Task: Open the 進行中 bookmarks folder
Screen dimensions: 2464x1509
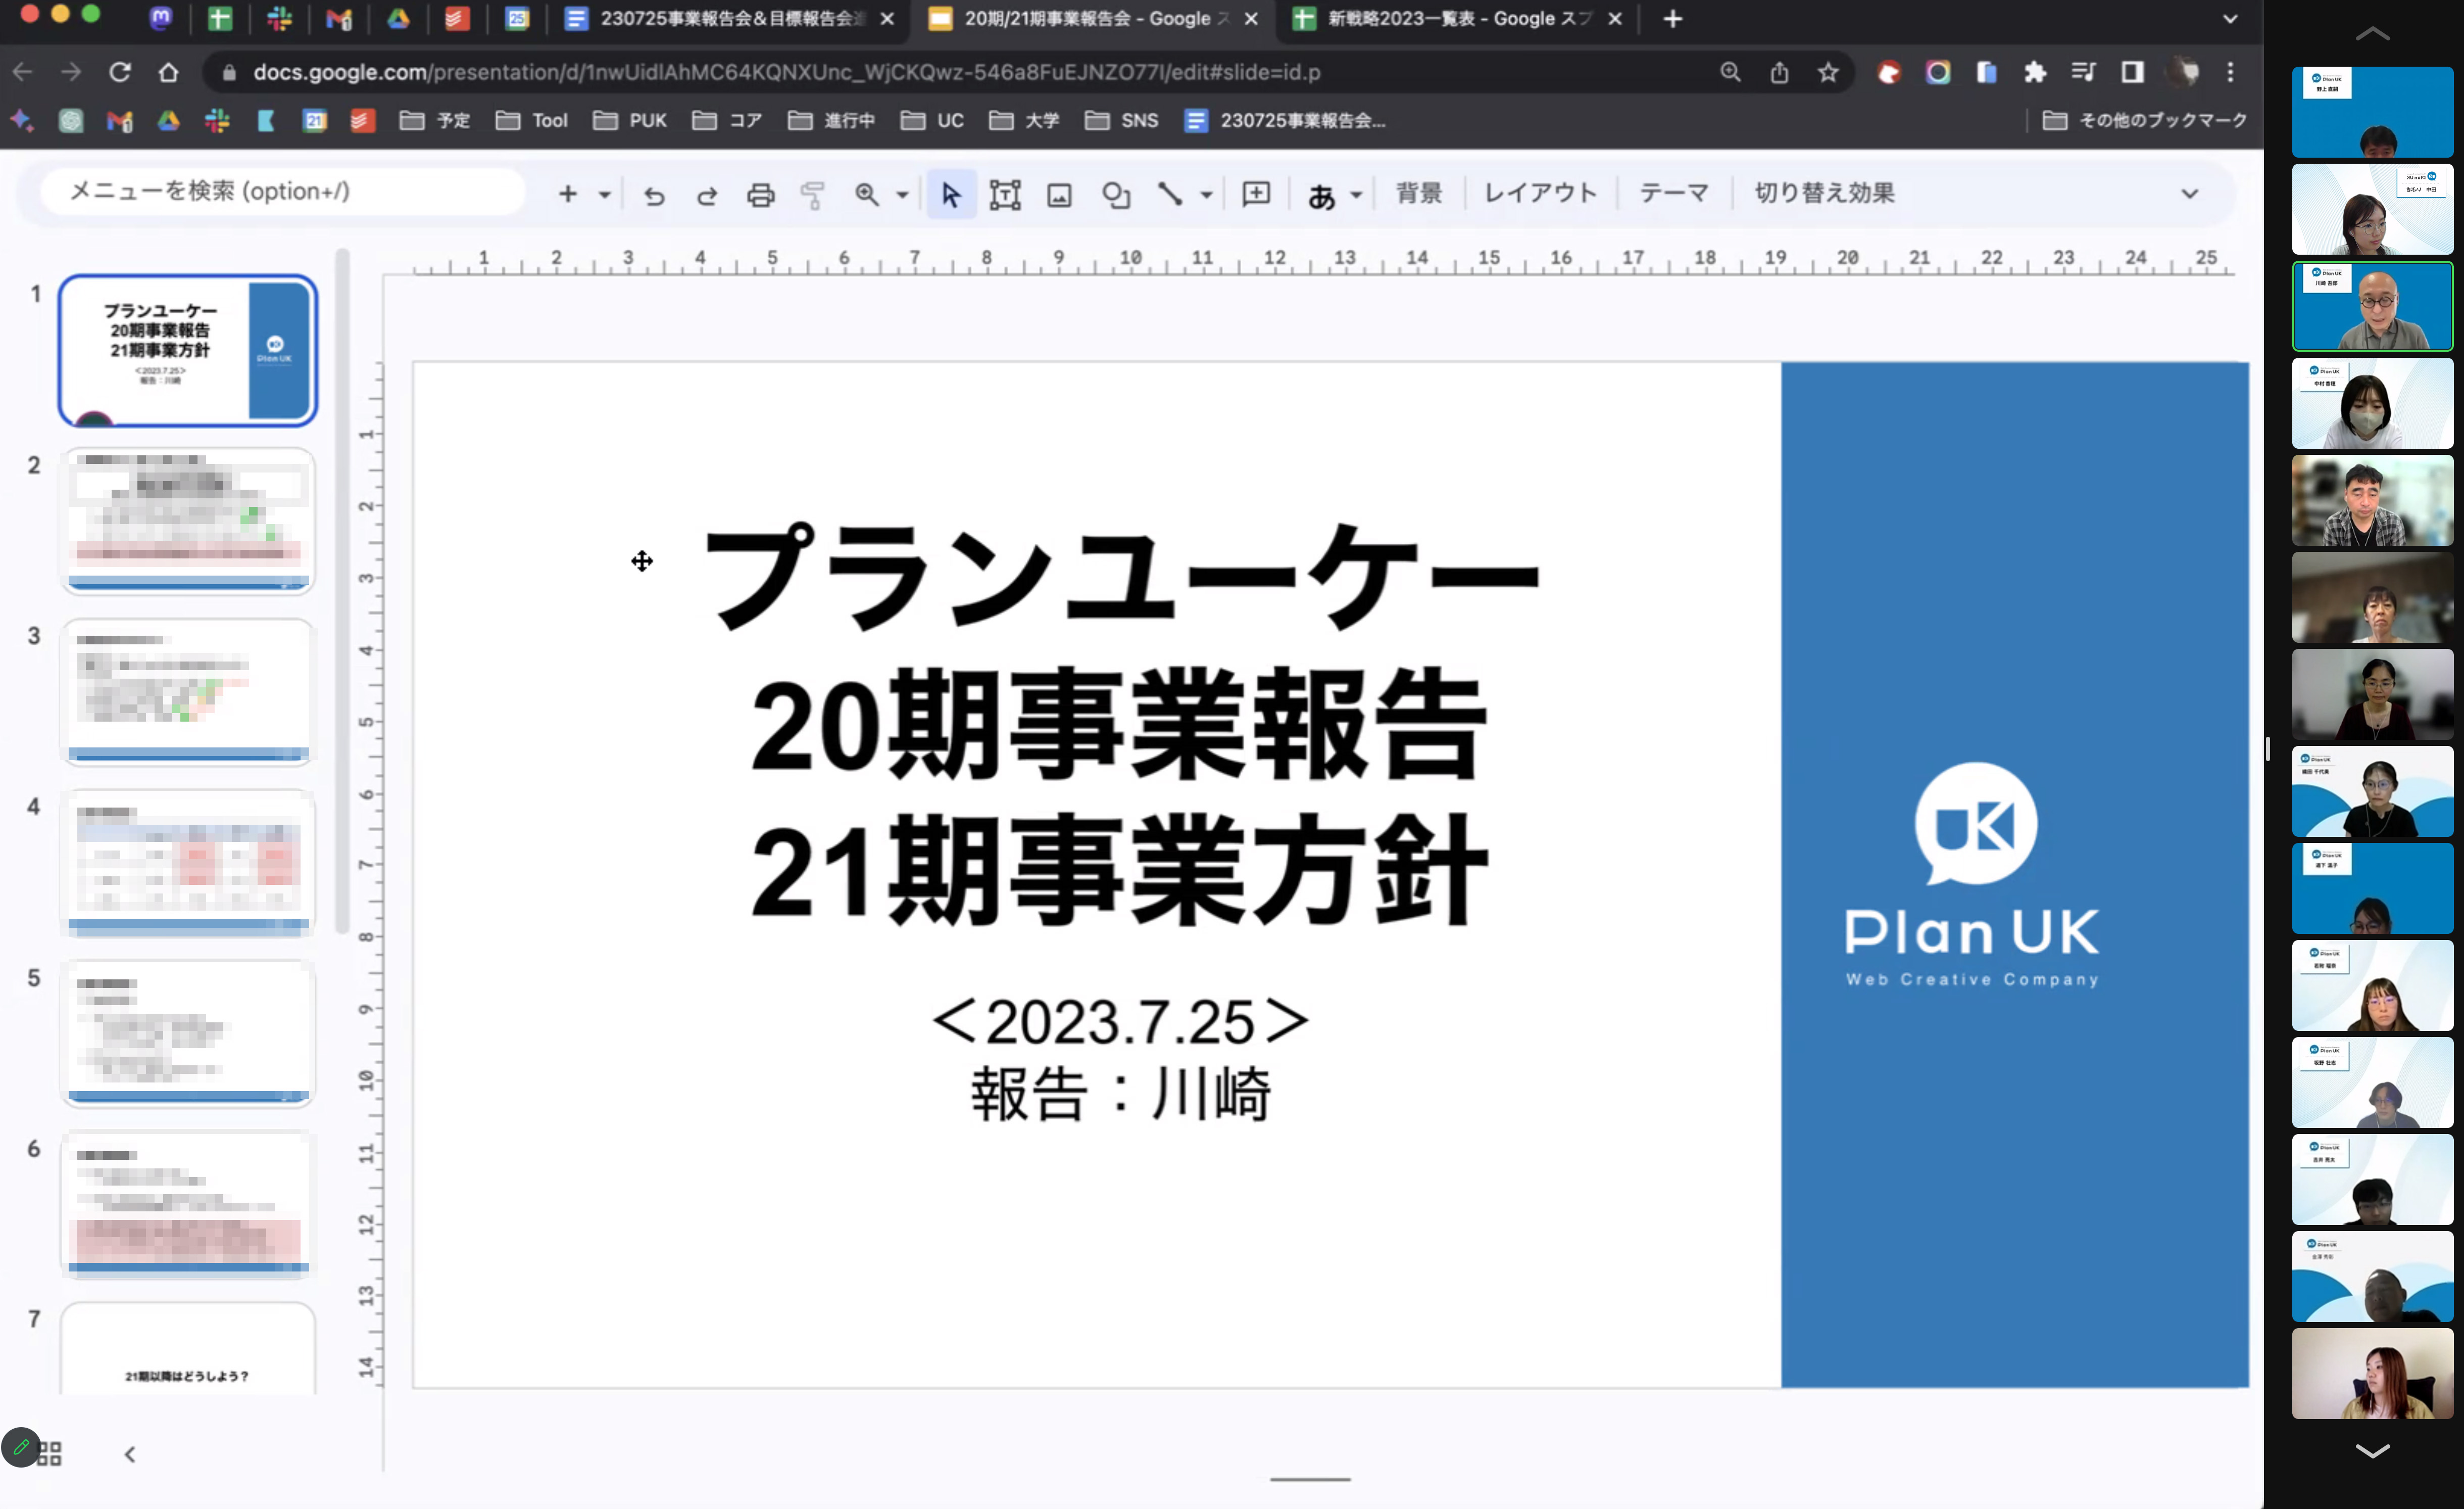Action: (x=831, y=121)
